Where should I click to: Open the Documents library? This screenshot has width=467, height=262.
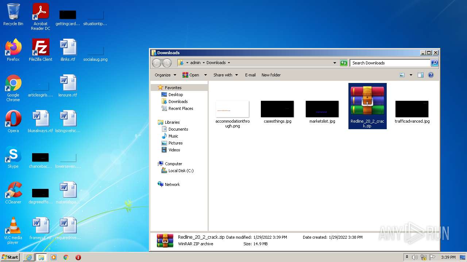coord(178,129)
